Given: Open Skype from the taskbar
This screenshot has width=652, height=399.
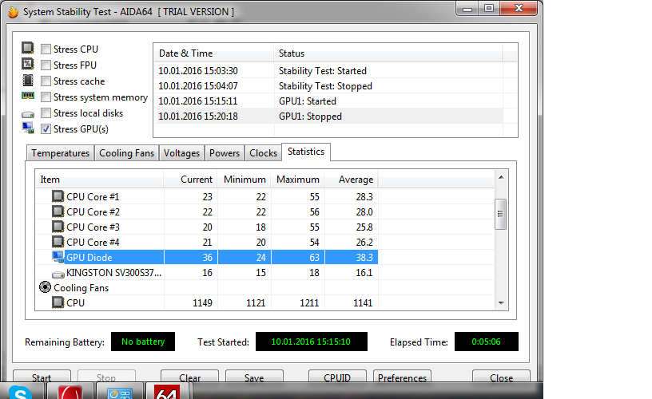Looking at the screenshot, I should tap(20, 392).
